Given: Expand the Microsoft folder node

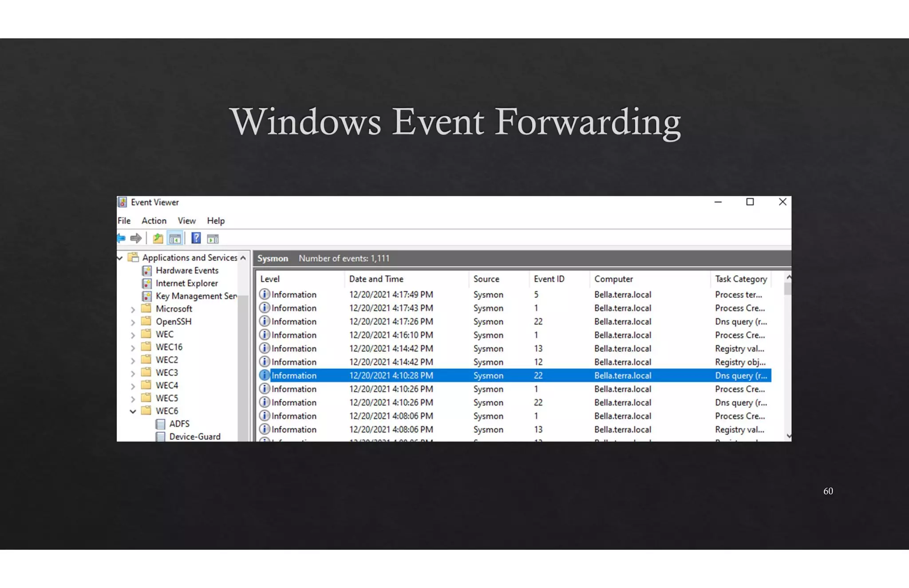Looking at the screenshot, I should [x=133, y=309].
